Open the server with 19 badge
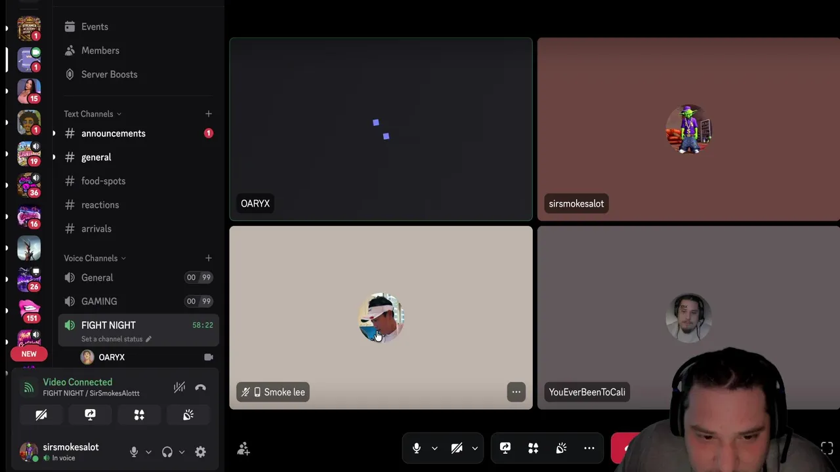This screenshot has width=840, height=472. [29, 153]
